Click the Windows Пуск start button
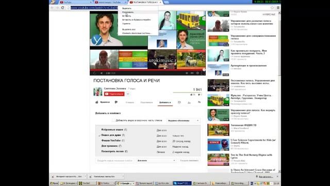 tap(54, 183)
